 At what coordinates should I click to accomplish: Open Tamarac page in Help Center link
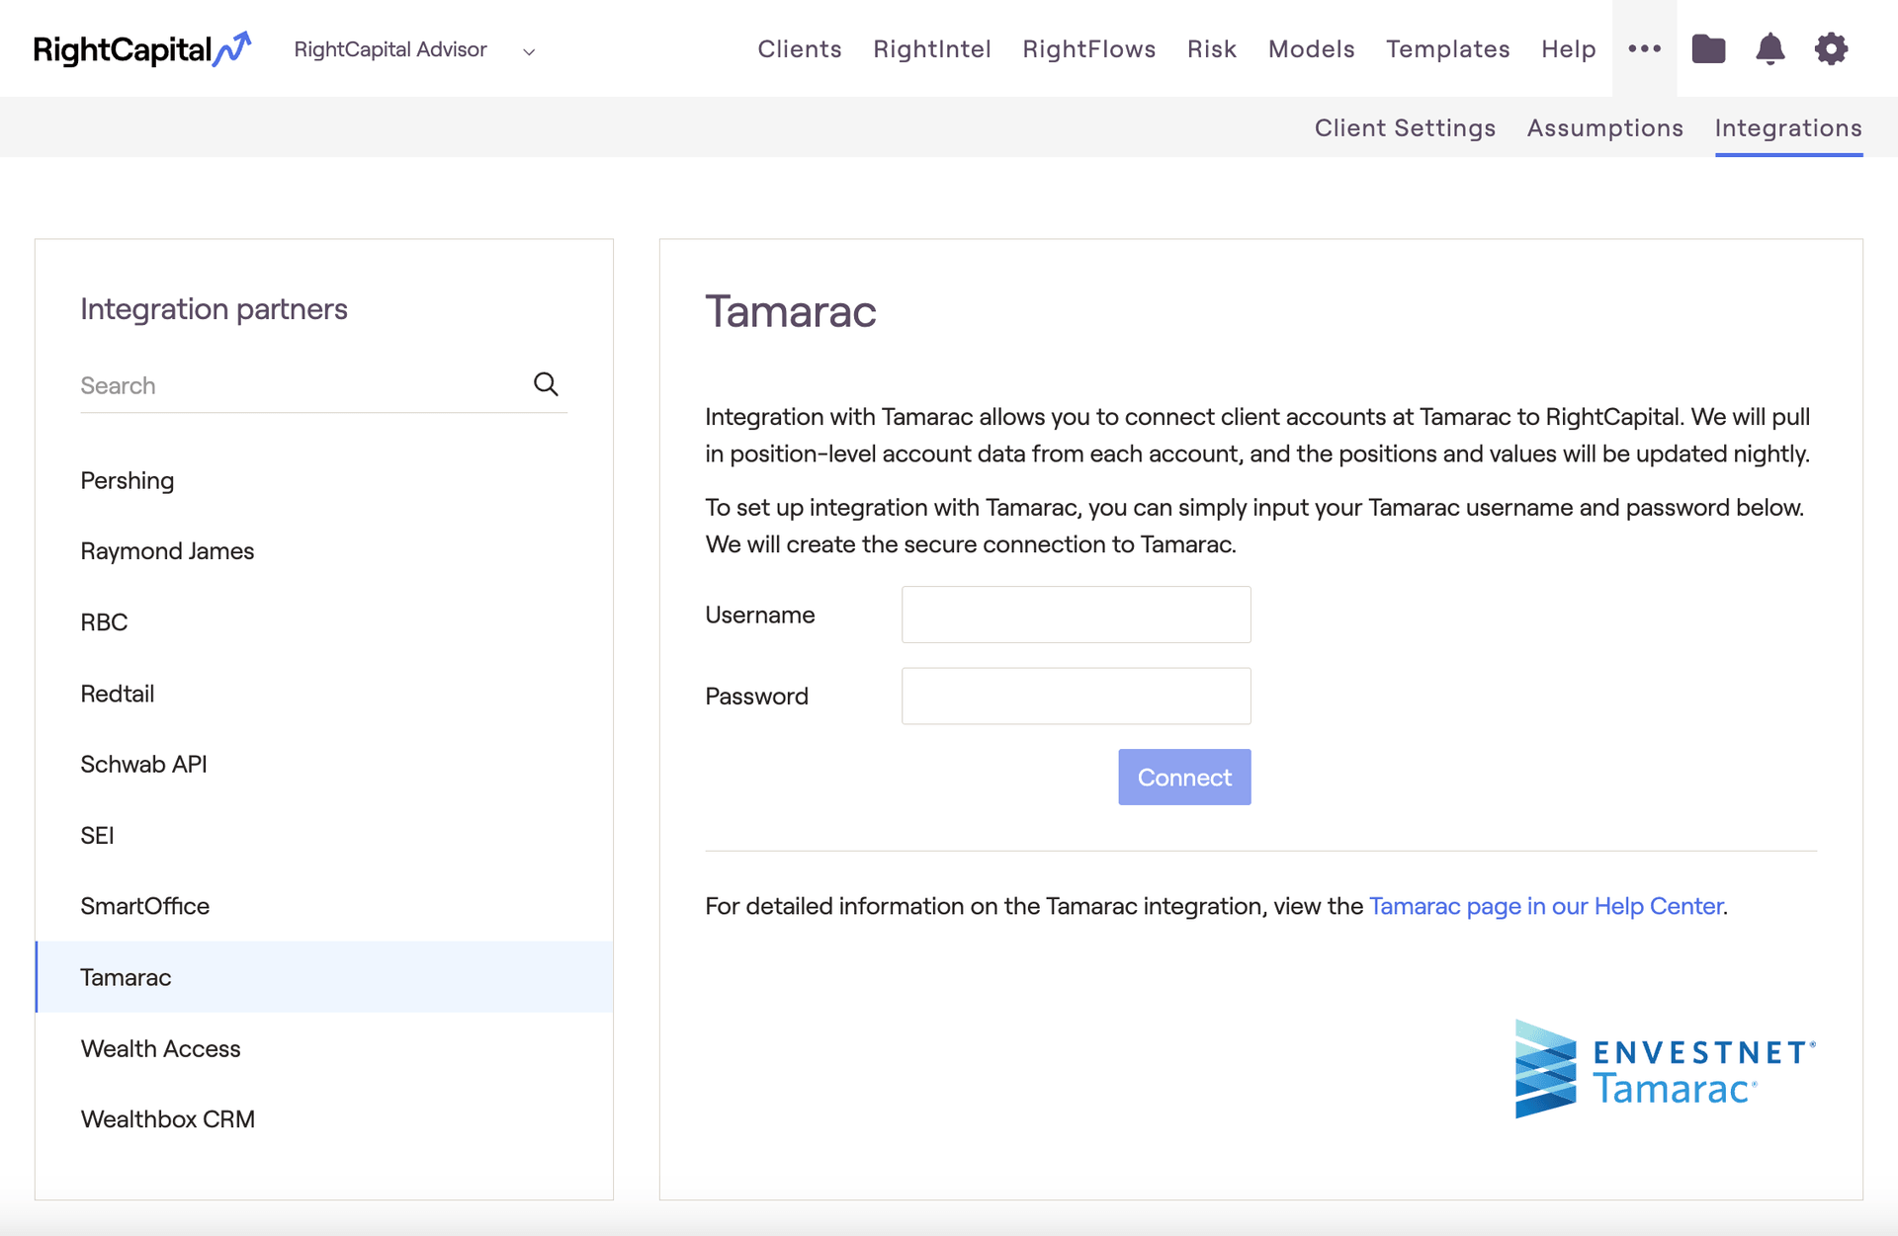[1546, 906]
